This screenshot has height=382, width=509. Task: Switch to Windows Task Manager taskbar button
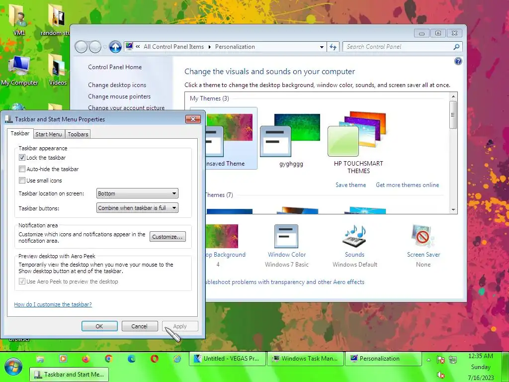tap(306, 359)
